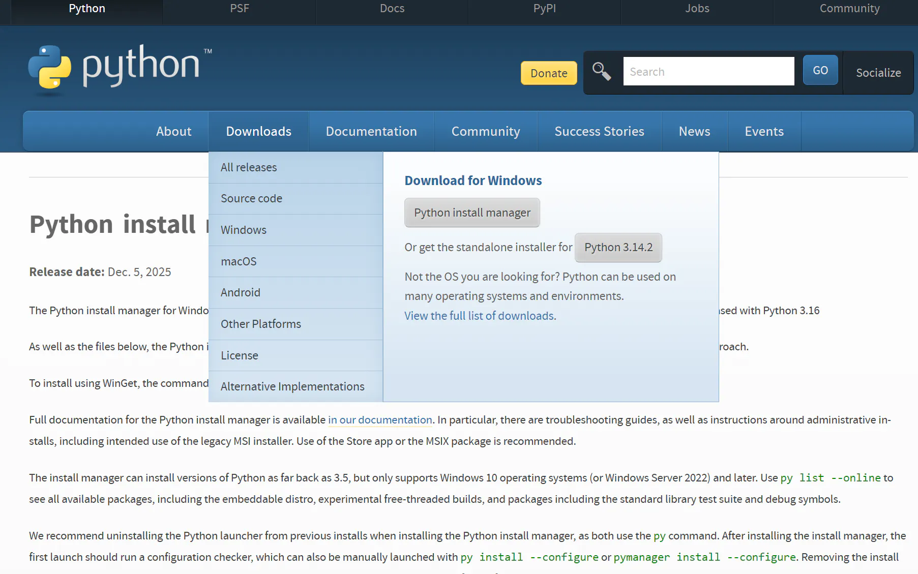
Task: Select All releases from Downloads menu
Action: click(249, 167)
